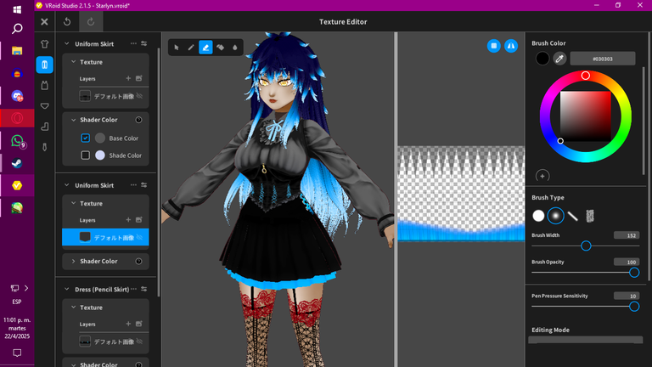Close the Texture Editor with X

(x=44, y=21)
